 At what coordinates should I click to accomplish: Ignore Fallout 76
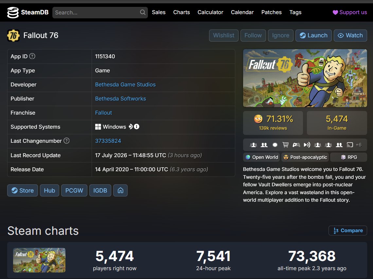pos(281,35)
